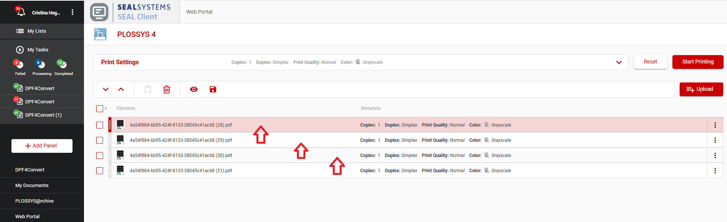Open My Documents in sidebar

coord(32,186)
